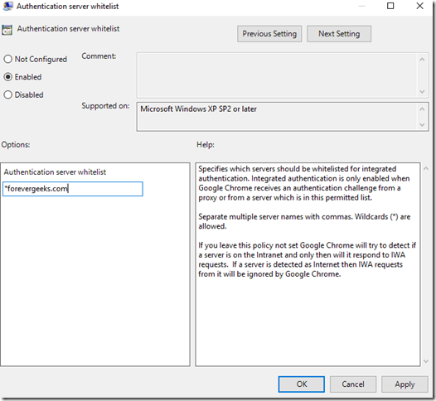Minimize the dialog window
The height and width of the screenshot is (401, 436).
click(x=361, y=6)
